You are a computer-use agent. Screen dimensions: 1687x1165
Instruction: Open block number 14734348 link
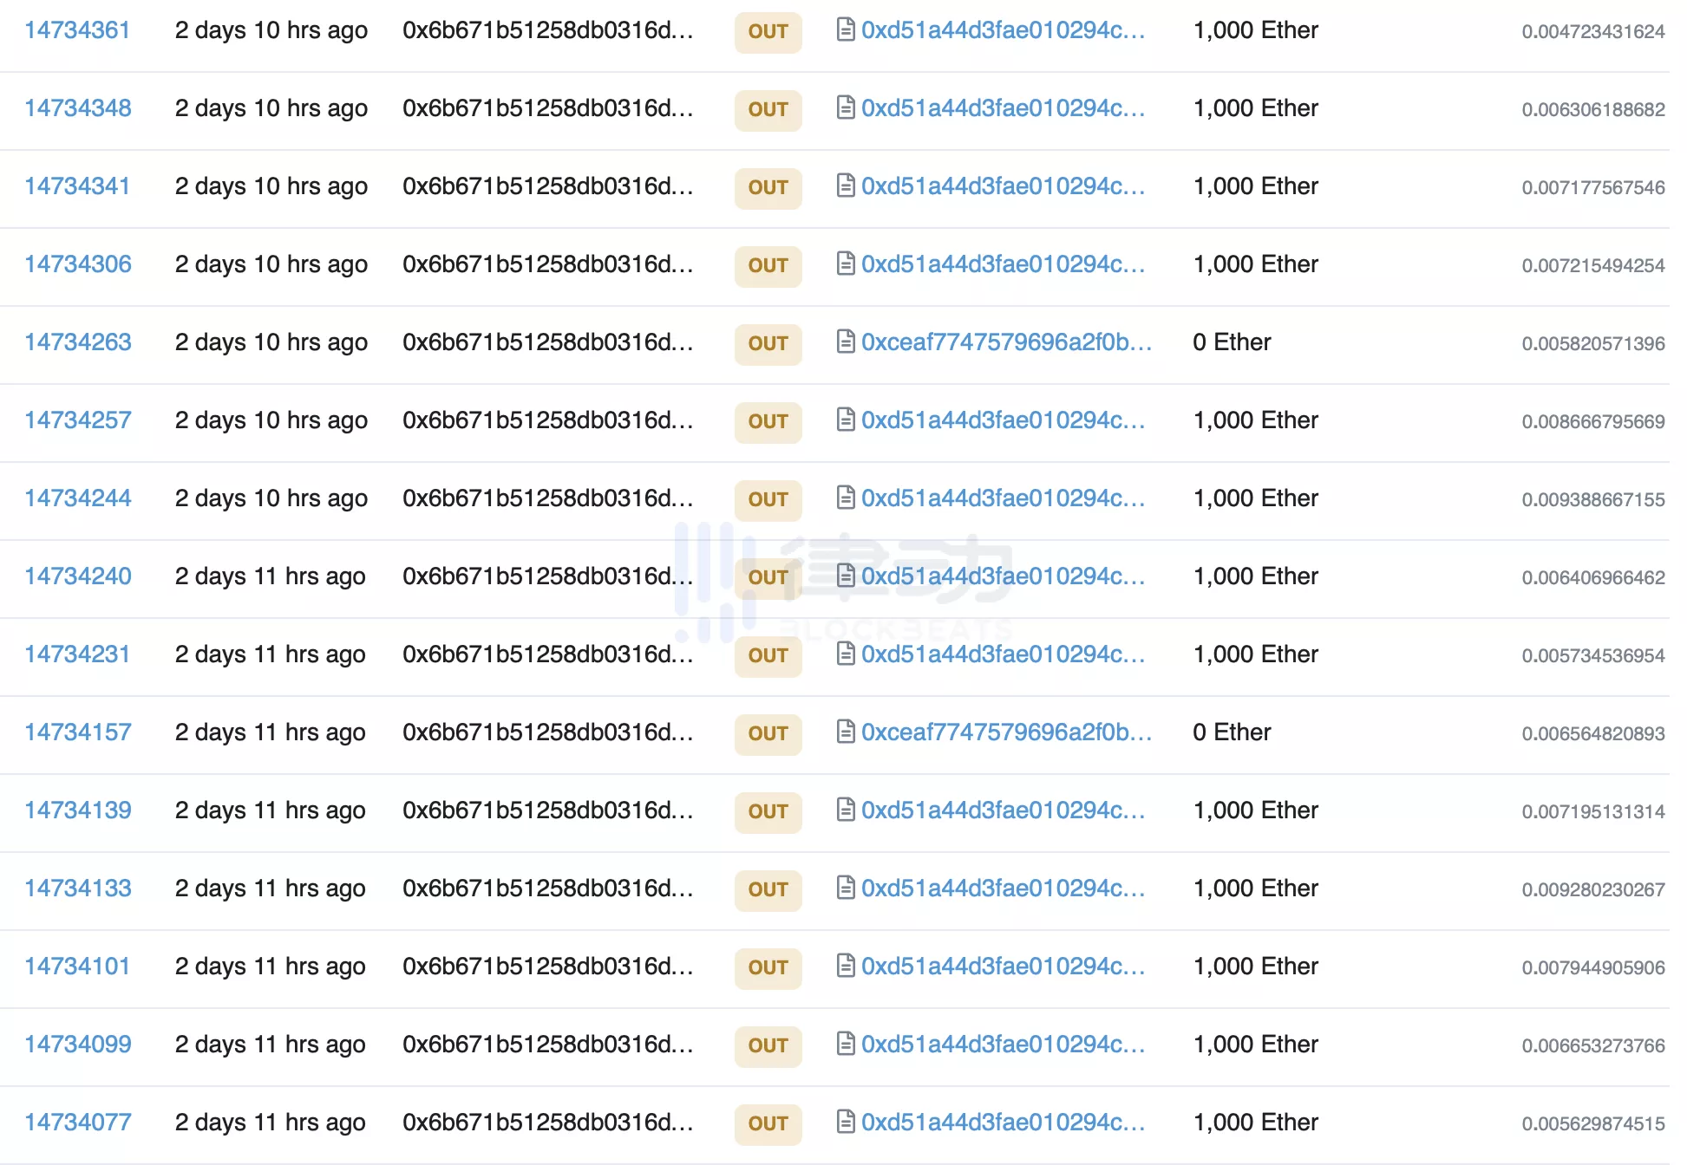tap(77, 108)
